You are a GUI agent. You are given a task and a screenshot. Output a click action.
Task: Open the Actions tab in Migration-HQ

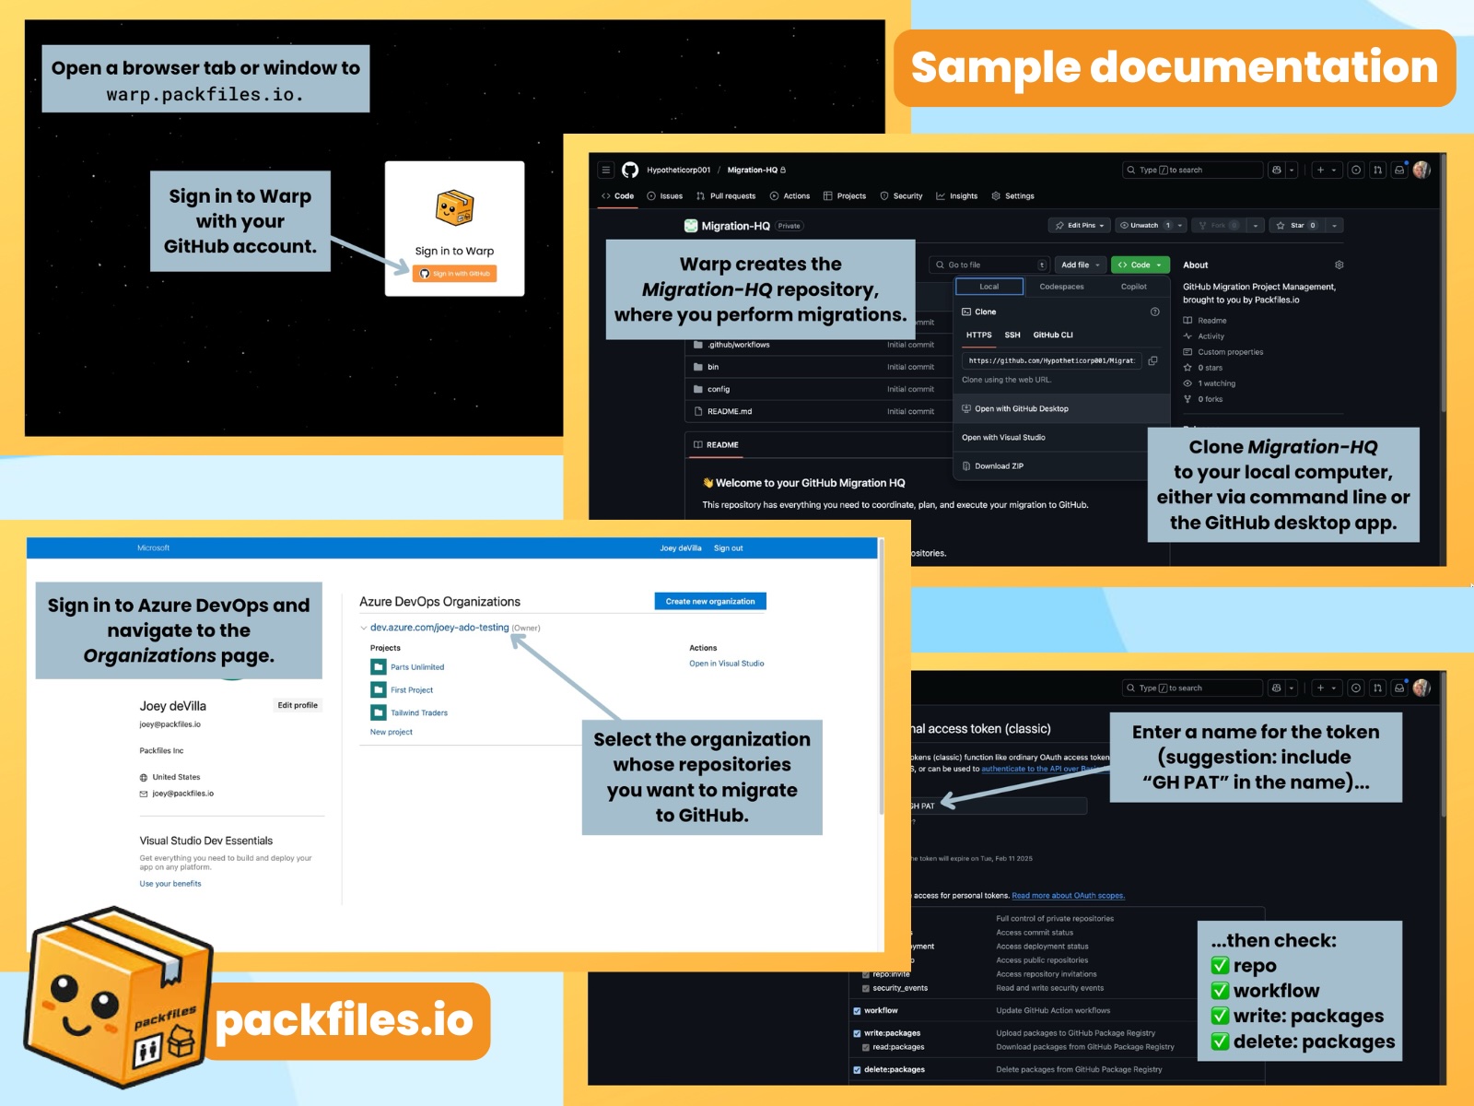(x=790, y=195)
